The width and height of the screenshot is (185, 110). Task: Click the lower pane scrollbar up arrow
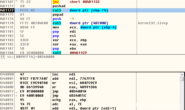182,74
